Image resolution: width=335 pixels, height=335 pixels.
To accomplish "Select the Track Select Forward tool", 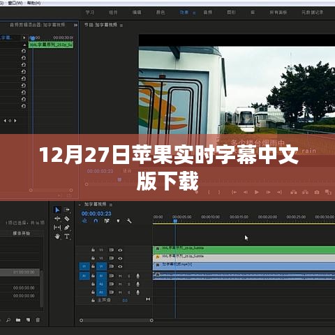I will (x=67, y=210).
